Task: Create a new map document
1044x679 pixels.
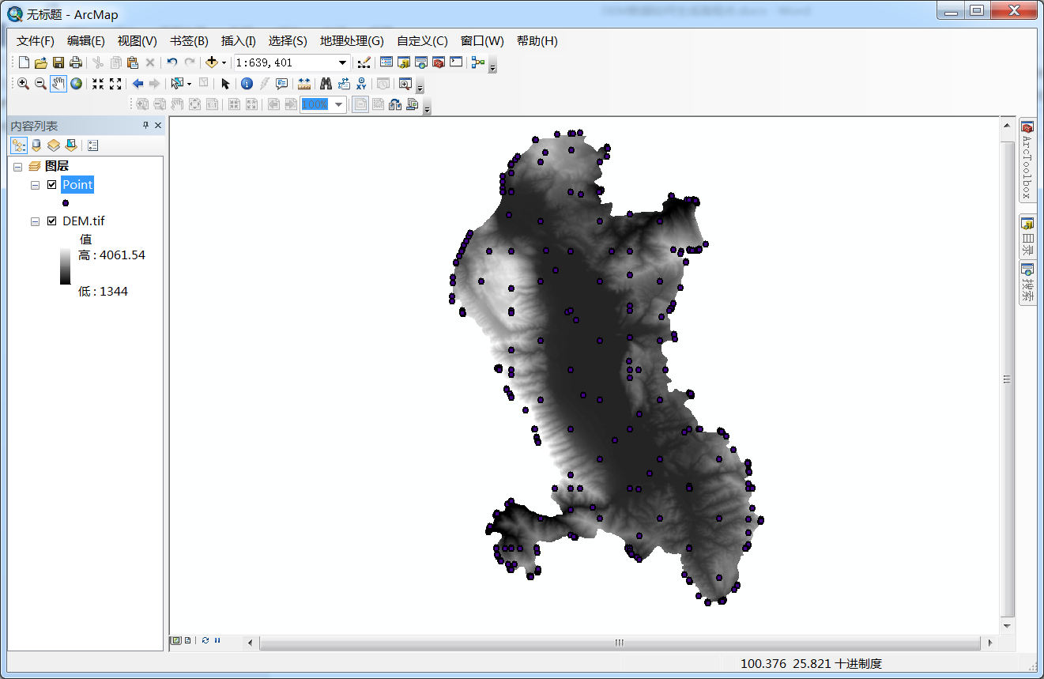Action: click(24, 62)
